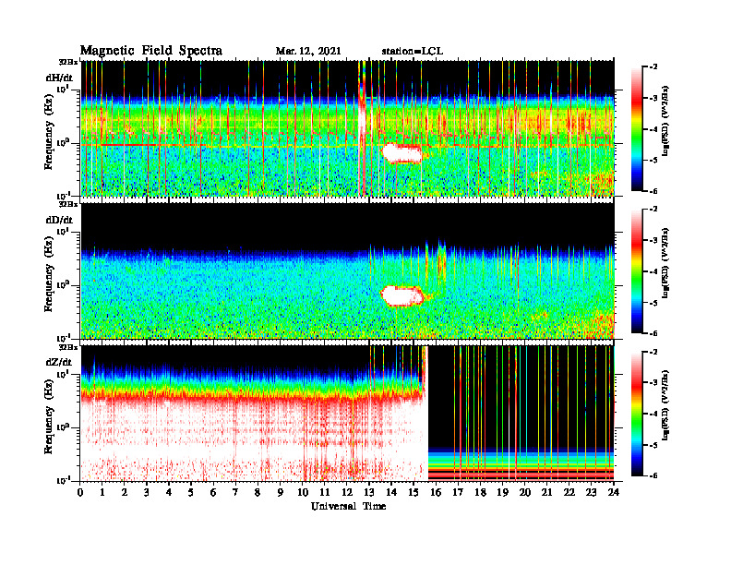Click the hour 11 tick label on the time axis
This screenshot has width=731, height=565.
pyautogui.click(x=325, y=492)
